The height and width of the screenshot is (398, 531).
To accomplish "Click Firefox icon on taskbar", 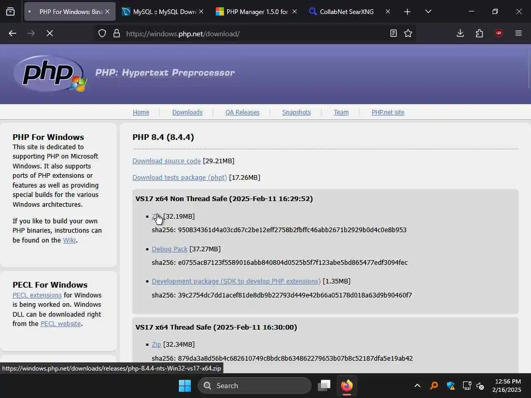I will click(x=347, y=386).
